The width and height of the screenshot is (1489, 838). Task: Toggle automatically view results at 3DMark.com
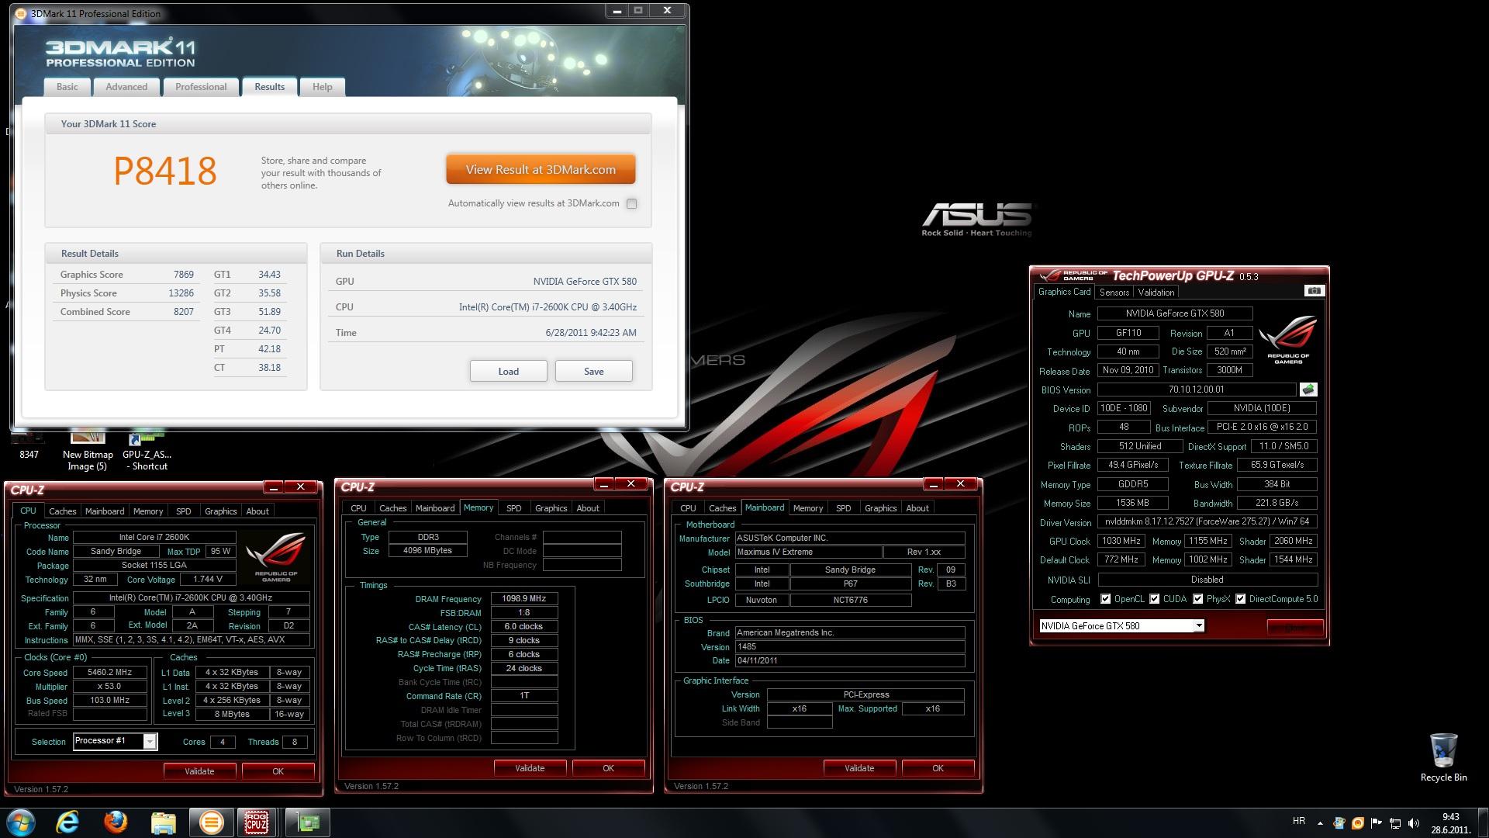pyautogui.click(x=631, y=204)
